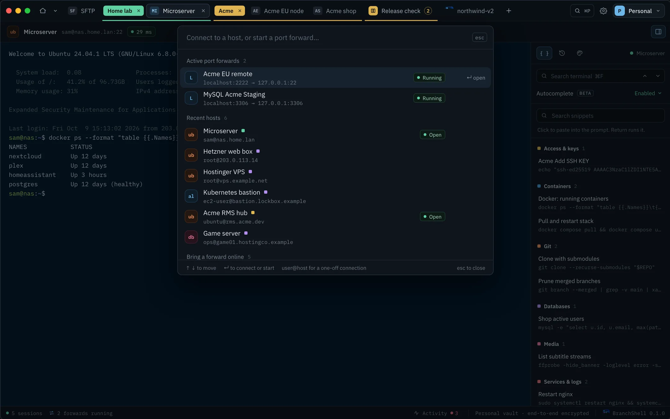
Task: Open the chevron dropdown next to home icon
Action: 55,11
